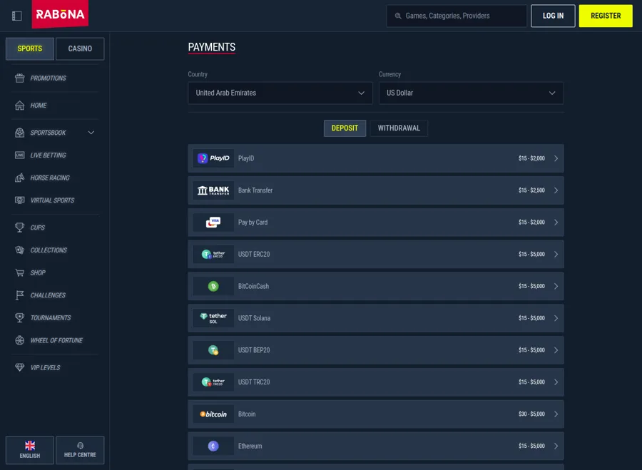Open the Country dropdown
Viewport: 642px width, 470px height.
[x=280, y=93]
